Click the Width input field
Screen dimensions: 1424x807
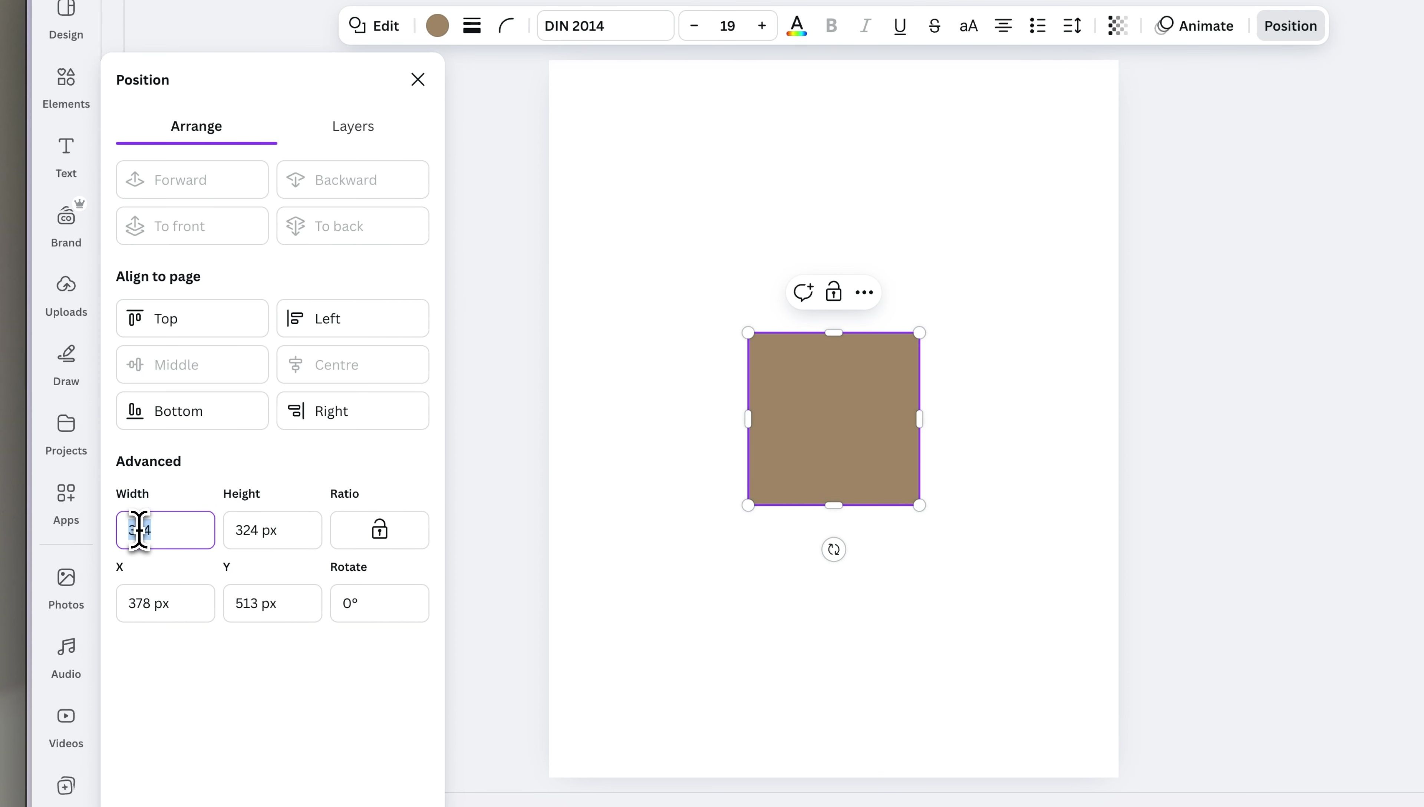point(165,530)
